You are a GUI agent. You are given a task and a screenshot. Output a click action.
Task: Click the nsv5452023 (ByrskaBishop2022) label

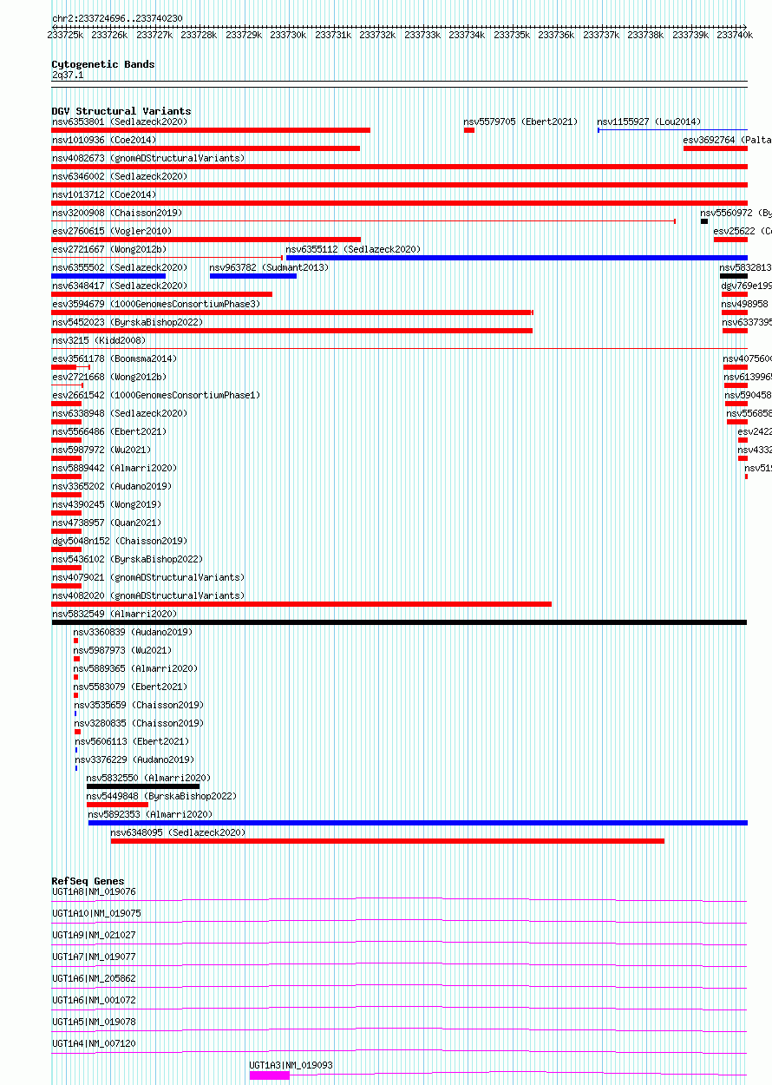[128, 322]
